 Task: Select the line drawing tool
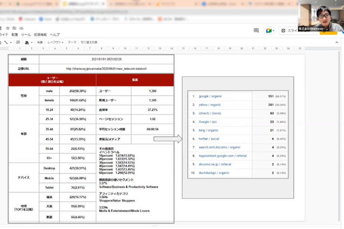(x=6, y=43)
